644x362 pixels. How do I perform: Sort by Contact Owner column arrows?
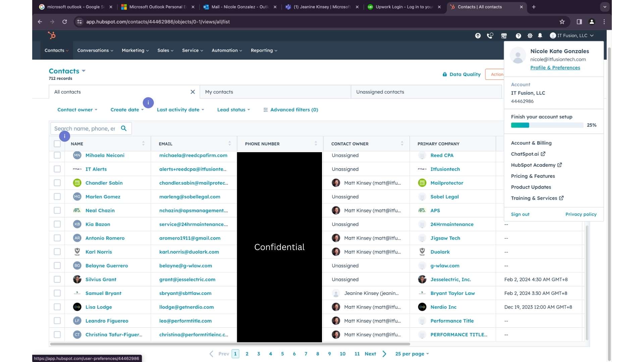[x=402, y=143]
